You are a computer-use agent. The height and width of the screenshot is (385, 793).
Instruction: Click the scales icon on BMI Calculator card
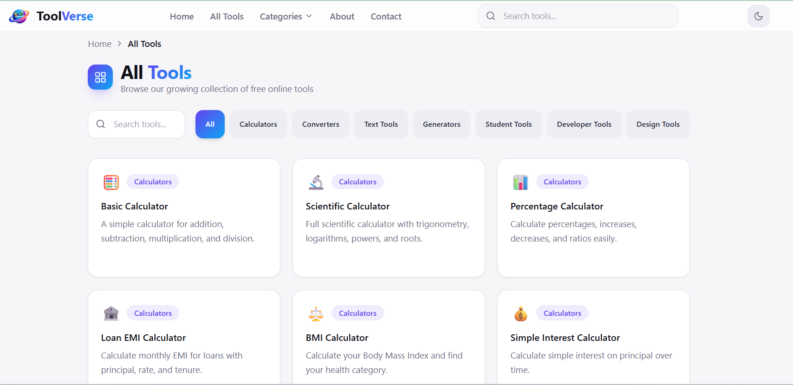point(316,313)
